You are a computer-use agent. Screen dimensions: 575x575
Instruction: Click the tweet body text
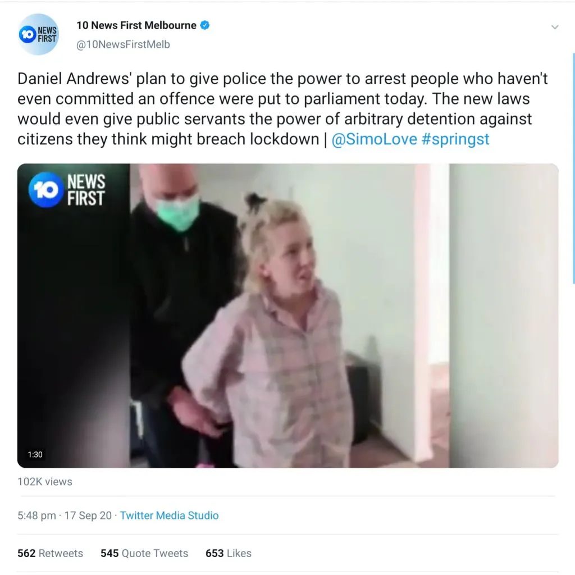click(282, 109)
